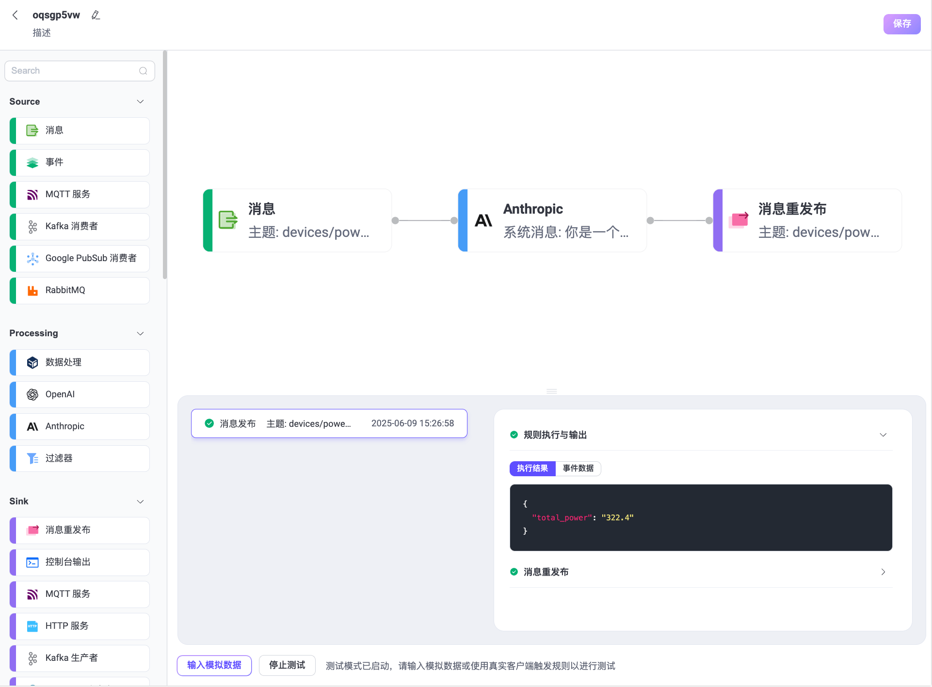Screen dimensions: 932x687
Task: Collapse the Processing section
Action: 140,333
